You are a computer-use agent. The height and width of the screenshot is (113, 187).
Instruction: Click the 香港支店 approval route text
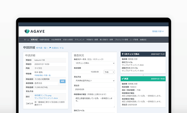click(x=38, y=83)
